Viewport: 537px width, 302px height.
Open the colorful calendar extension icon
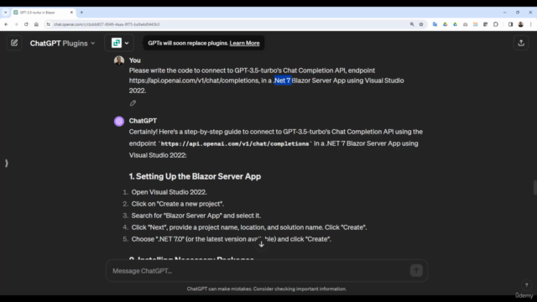pyautogui.click(x=476, y=24)
